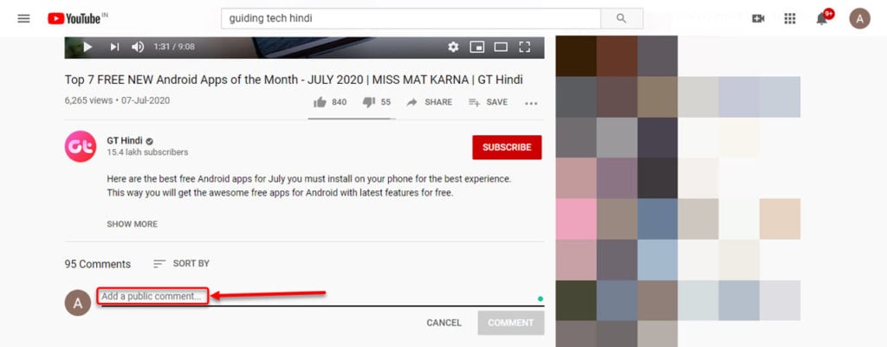This screenshot has width=887, height=347.
Task: Open the hamburger guide menu
Action: pyautogui.click(x=23, y=19)
